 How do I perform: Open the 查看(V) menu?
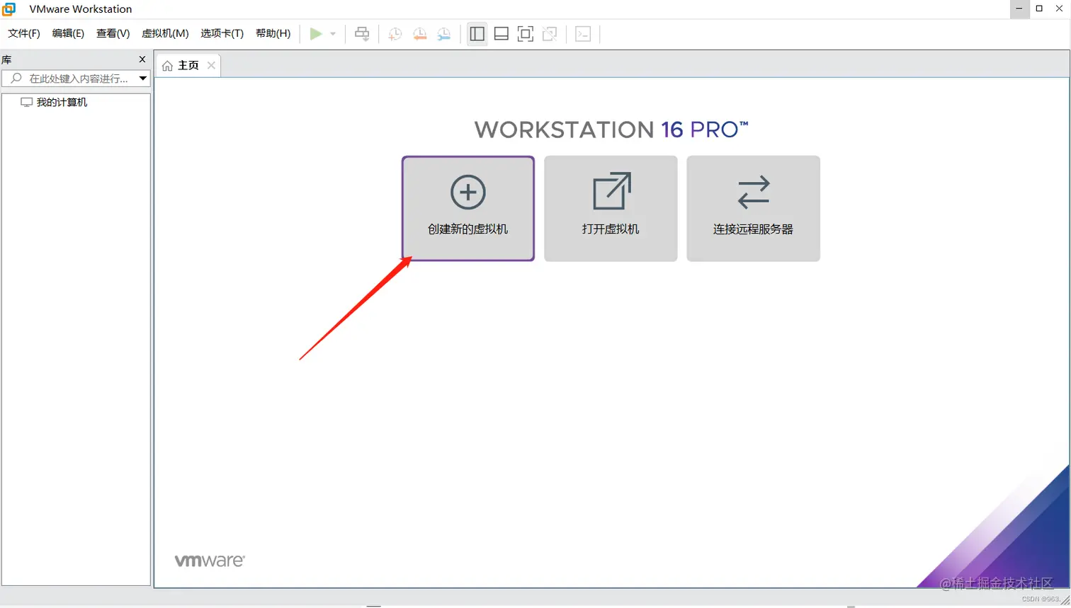click(x=113, y=33)
